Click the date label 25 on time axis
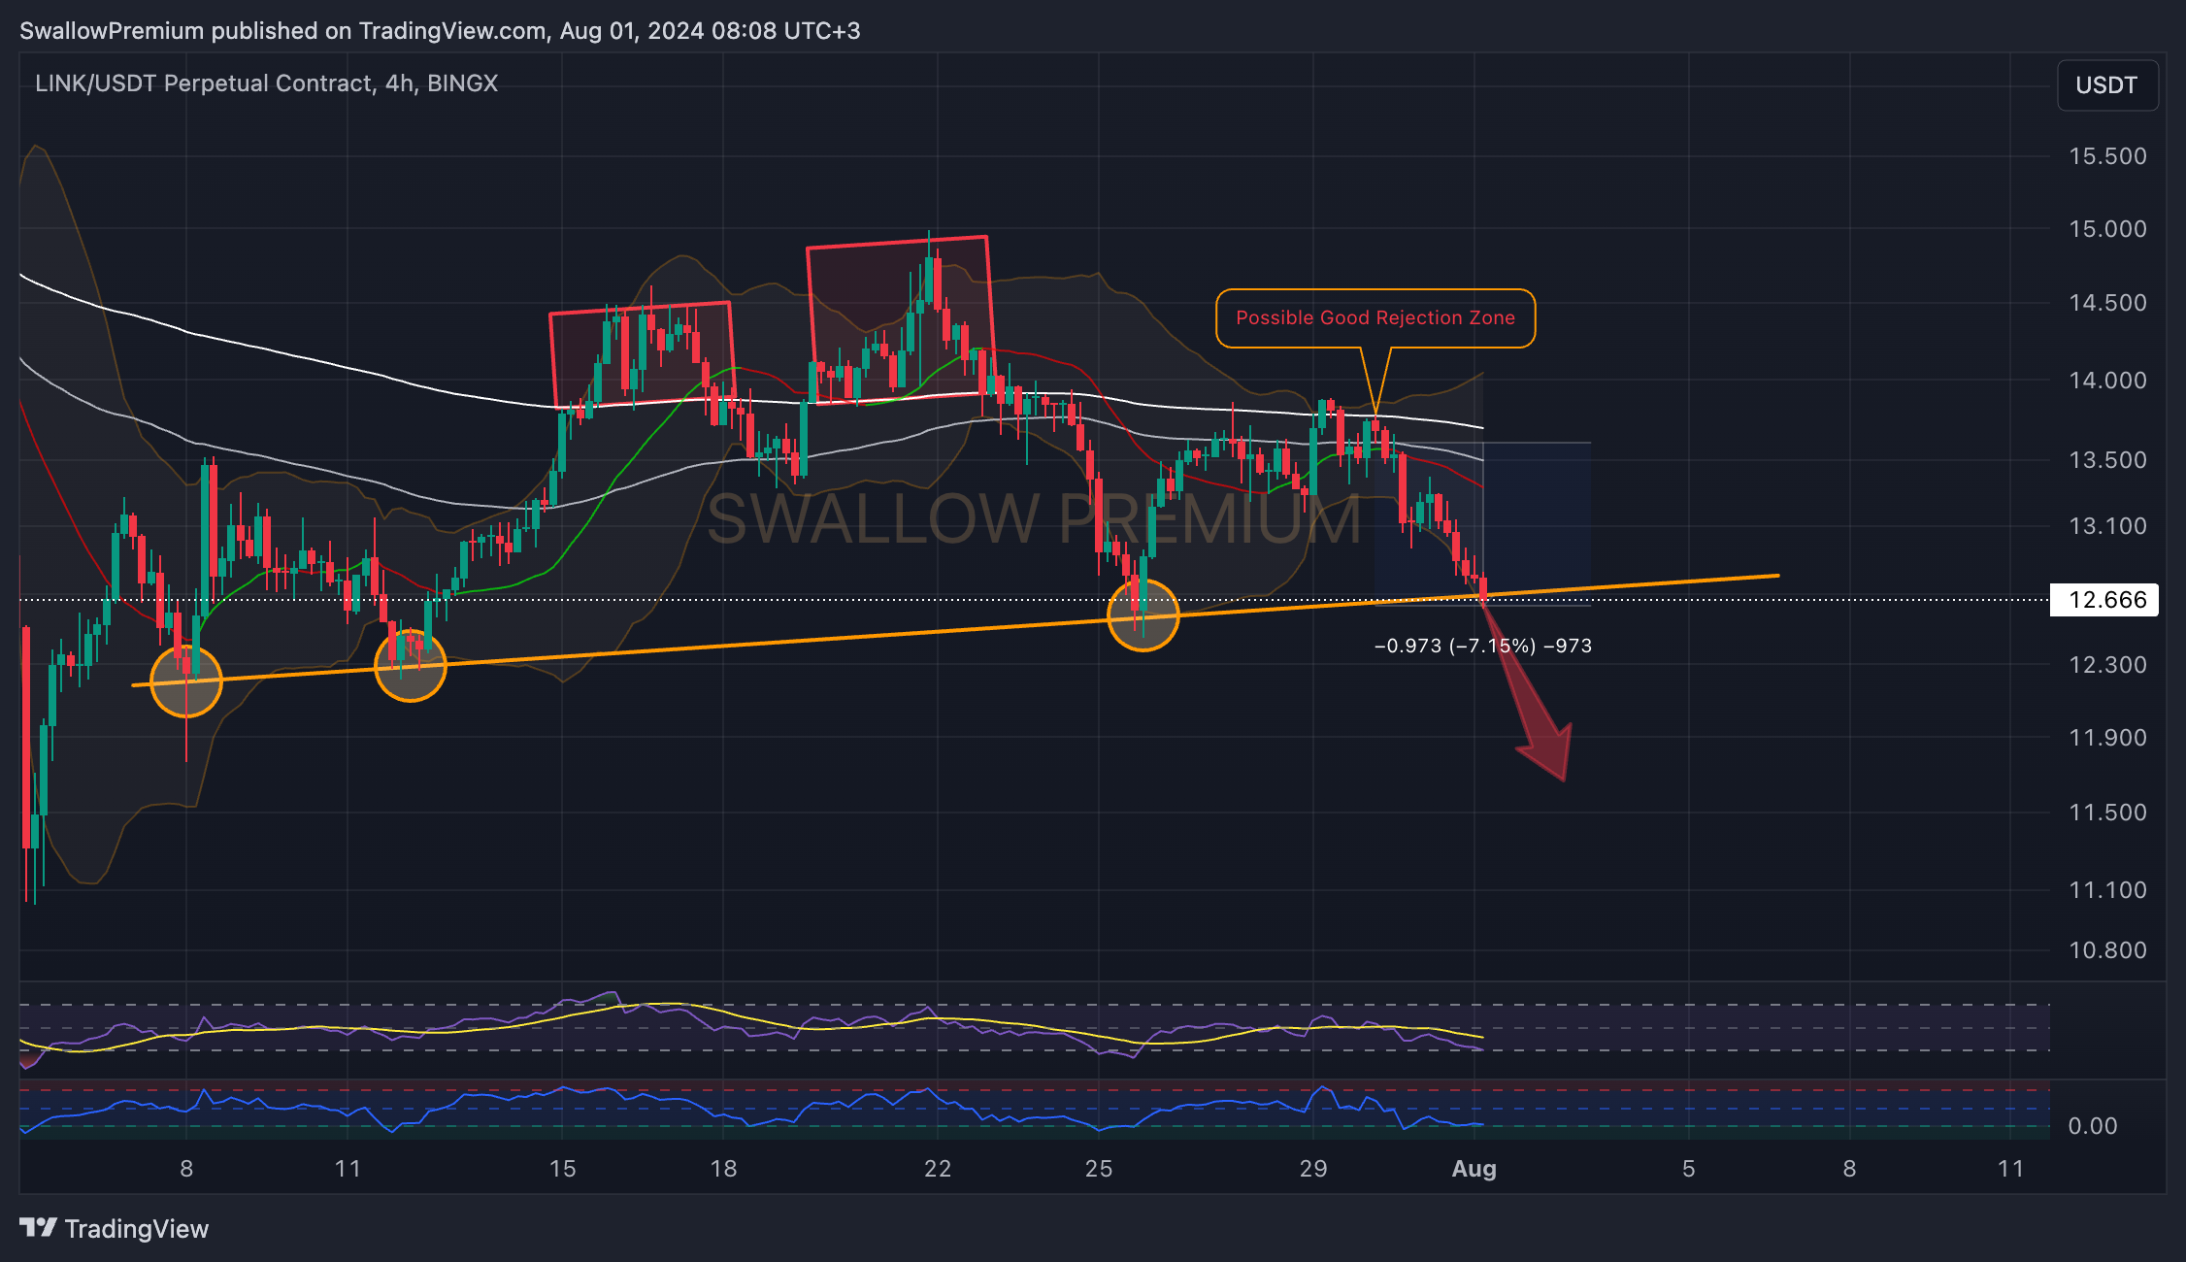Image resolution: width=2186 pixels, height=1262 pixels. pyautogui.click(x=1099, y=1169)
